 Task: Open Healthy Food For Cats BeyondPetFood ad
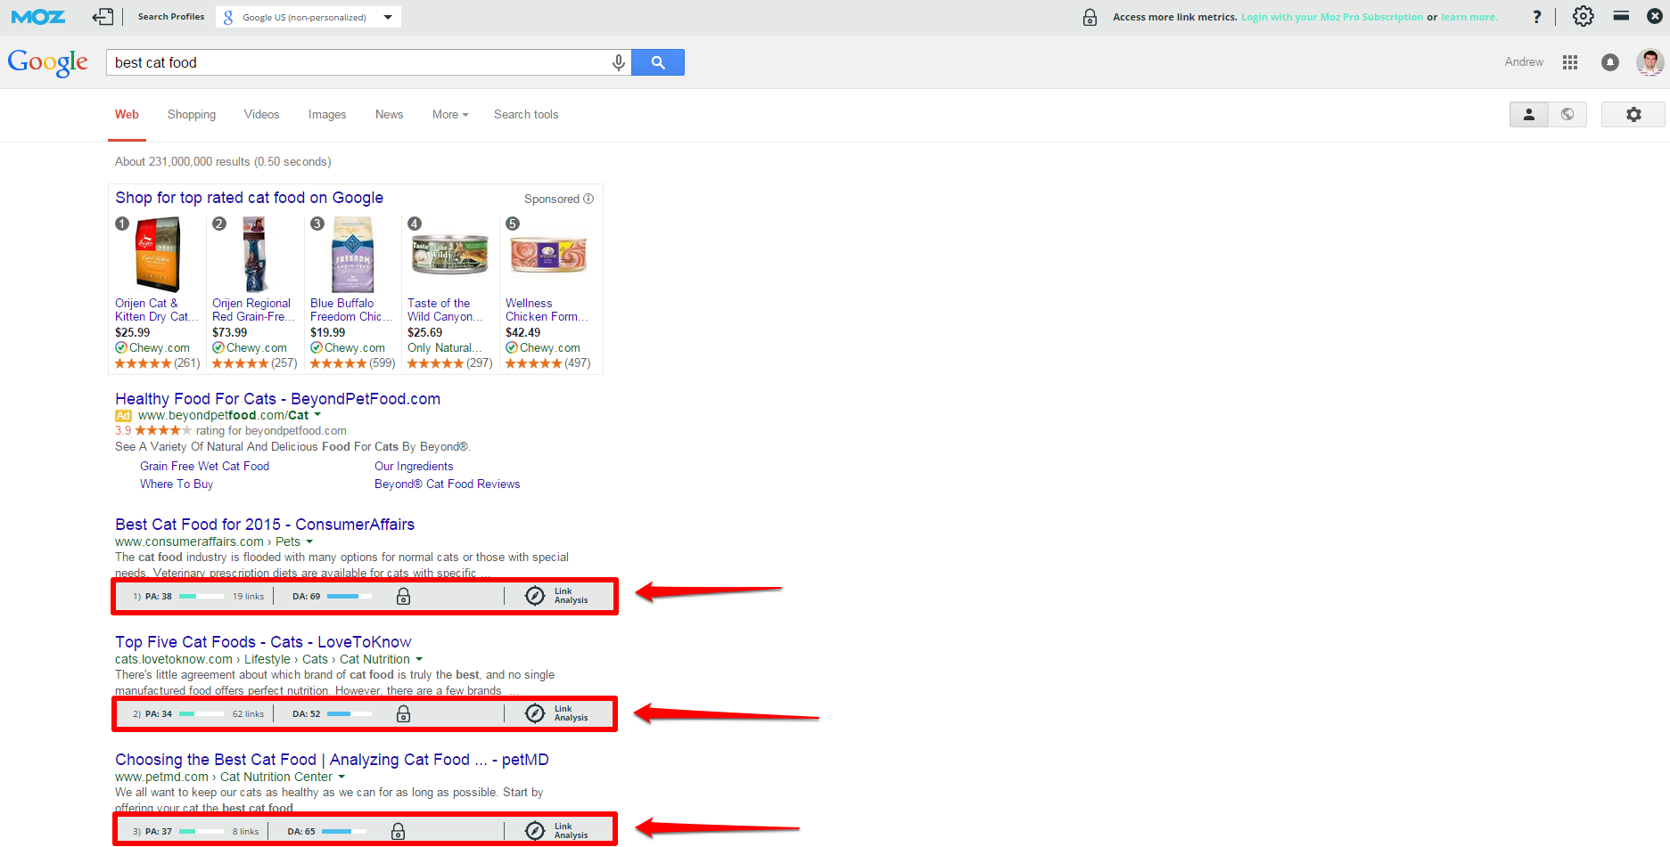(277, 399)
